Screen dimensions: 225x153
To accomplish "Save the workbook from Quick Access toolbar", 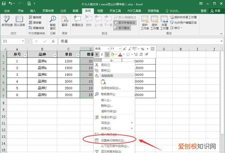I will [x=4, y=4].
